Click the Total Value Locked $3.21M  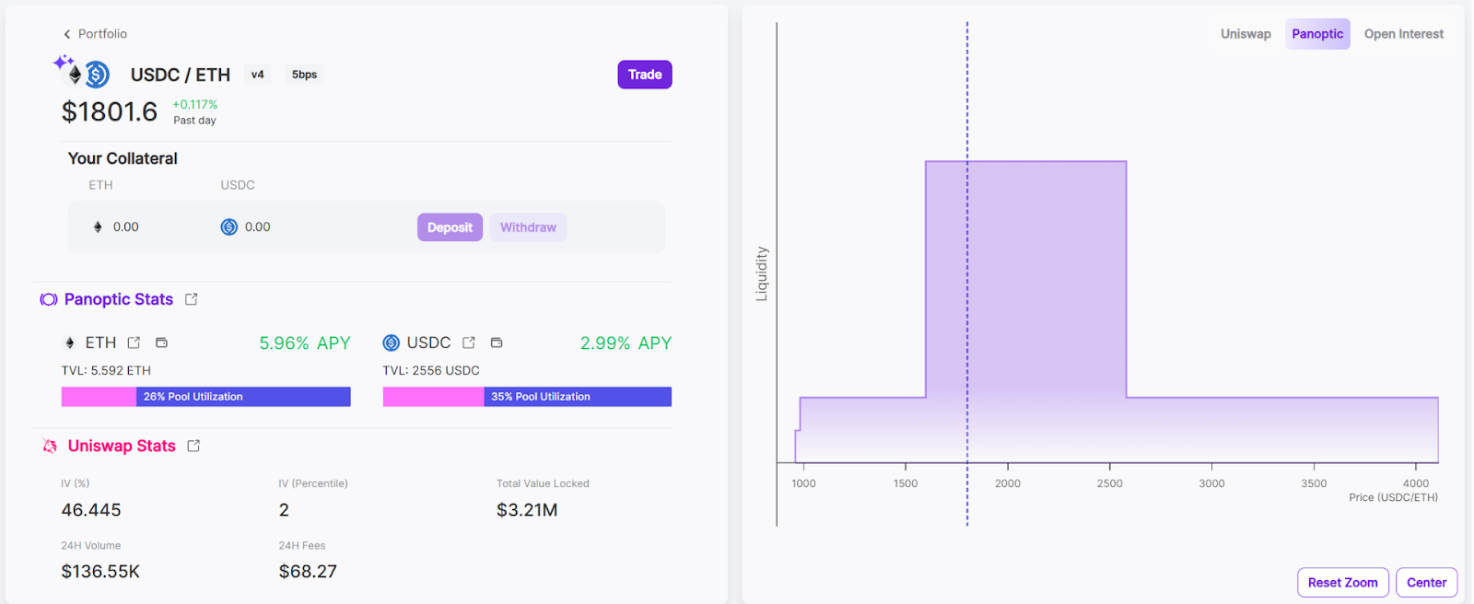coord(527,510)
